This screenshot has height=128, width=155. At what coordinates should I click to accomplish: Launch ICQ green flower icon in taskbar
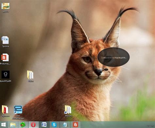click(23, 124)
